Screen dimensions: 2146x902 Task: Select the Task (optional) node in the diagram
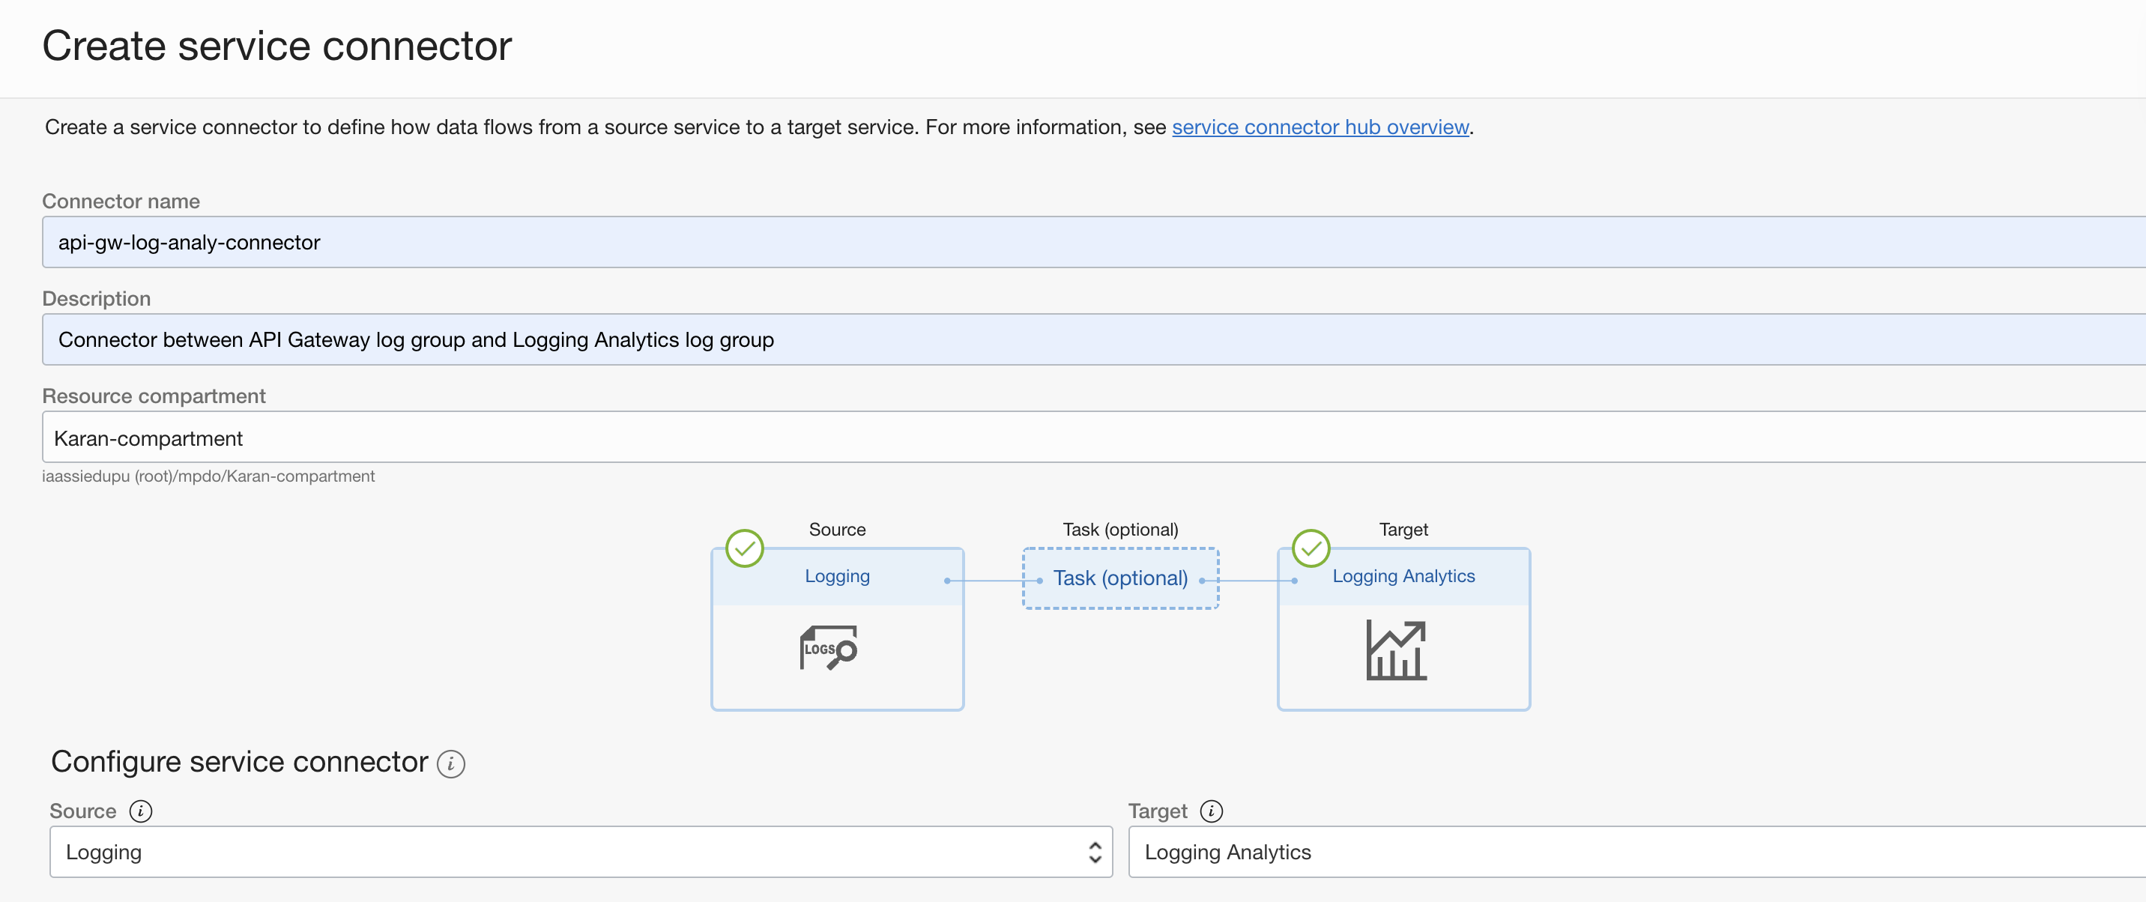(1120, 578)
